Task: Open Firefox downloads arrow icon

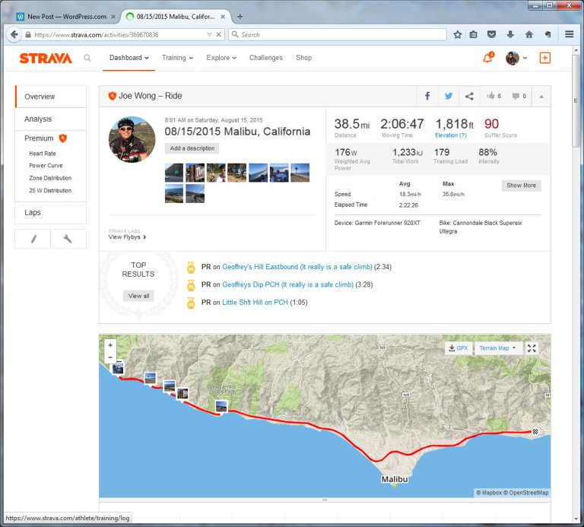Action: coord(510,35)
